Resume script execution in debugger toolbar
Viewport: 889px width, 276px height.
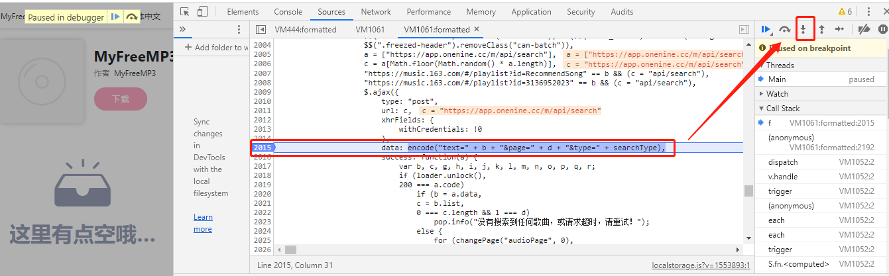point(766,29)
